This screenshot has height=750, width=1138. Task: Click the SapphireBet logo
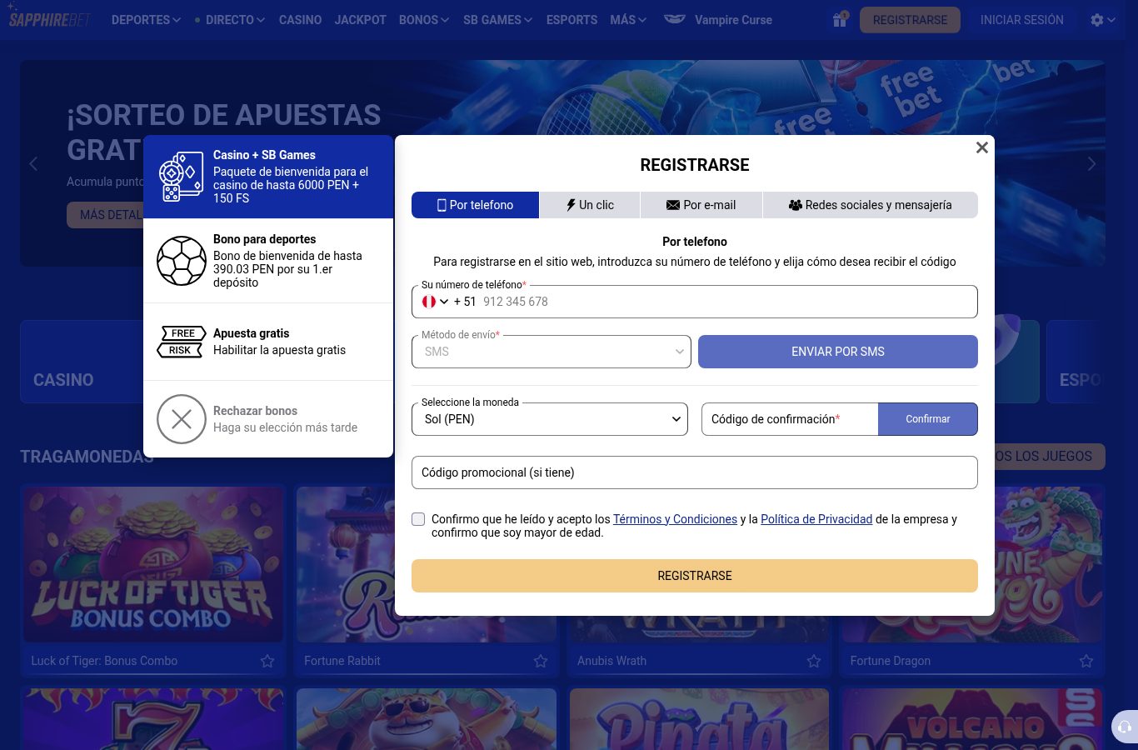(x=49, y=18)
